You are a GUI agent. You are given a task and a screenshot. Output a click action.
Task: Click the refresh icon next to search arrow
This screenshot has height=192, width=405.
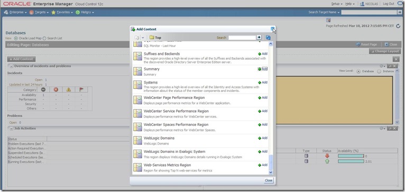pyautogui.click(x=268, y=38)
